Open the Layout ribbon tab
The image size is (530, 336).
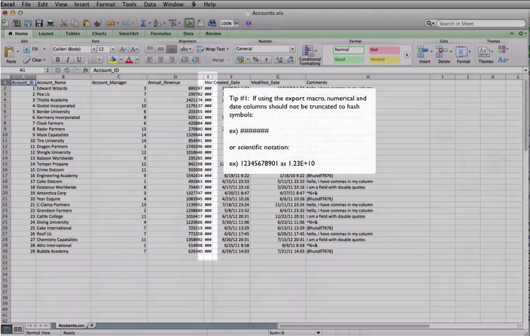(x=46, y=34)
